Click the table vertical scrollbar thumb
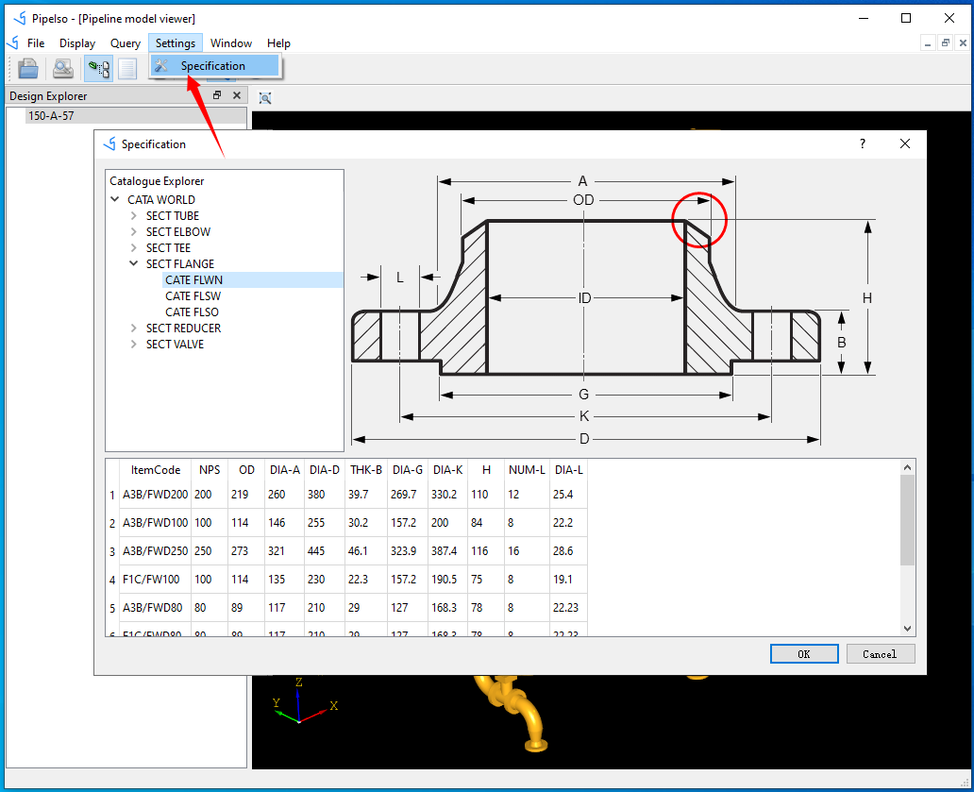 tap(908, 520)
